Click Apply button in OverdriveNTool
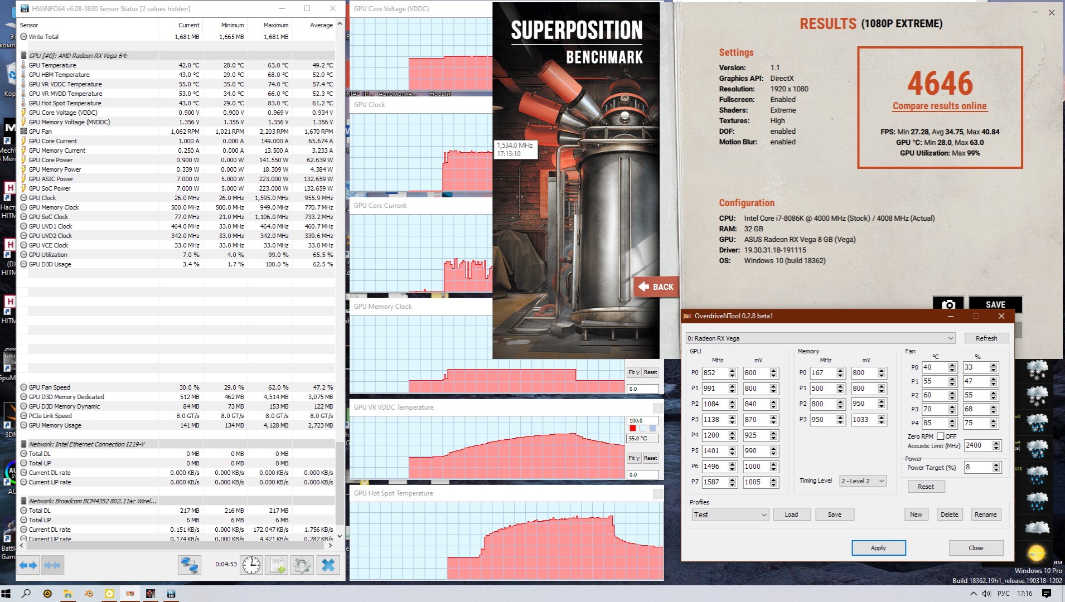1065x602 pixels. tap(878, 548)
